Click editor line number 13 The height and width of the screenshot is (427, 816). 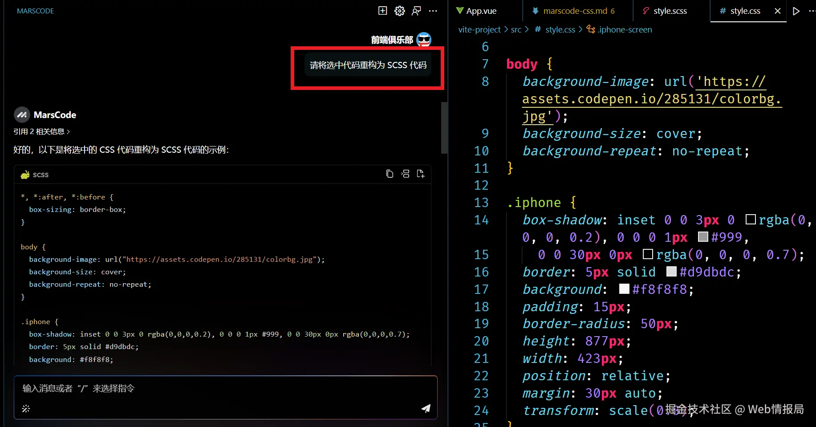[x=481, y=203]
